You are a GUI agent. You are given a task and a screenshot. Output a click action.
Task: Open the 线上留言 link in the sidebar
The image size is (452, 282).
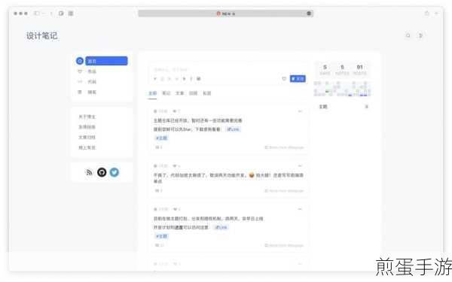pyautogui.click(x=87, y=147)
